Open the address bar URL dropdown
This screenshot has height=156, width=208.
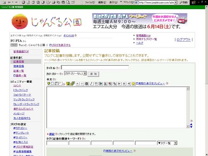click(176, 2)
